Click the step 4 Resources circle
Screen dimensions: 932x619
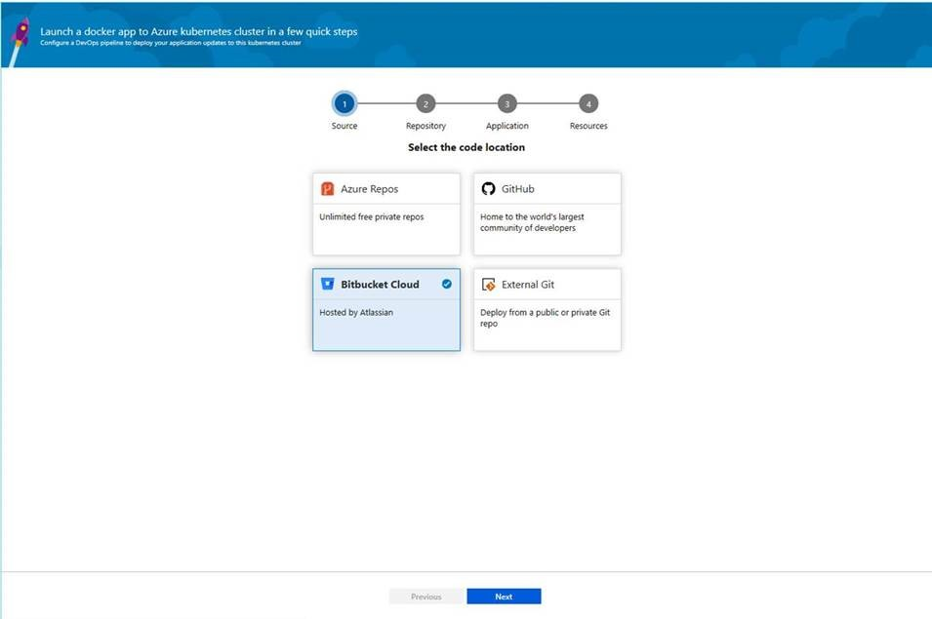(588, 103)
